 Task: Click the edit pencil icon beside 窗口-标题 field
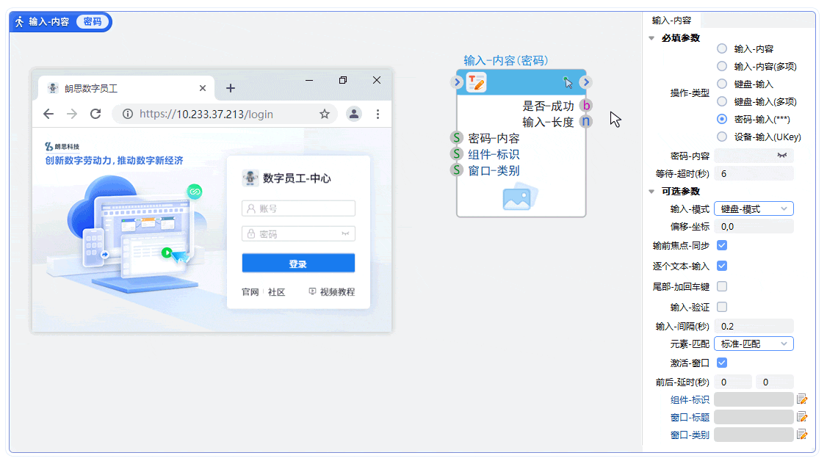[801, 416]
